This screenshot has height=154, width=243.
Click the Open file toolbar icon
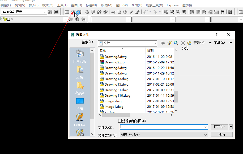click(x=73, y=12)
